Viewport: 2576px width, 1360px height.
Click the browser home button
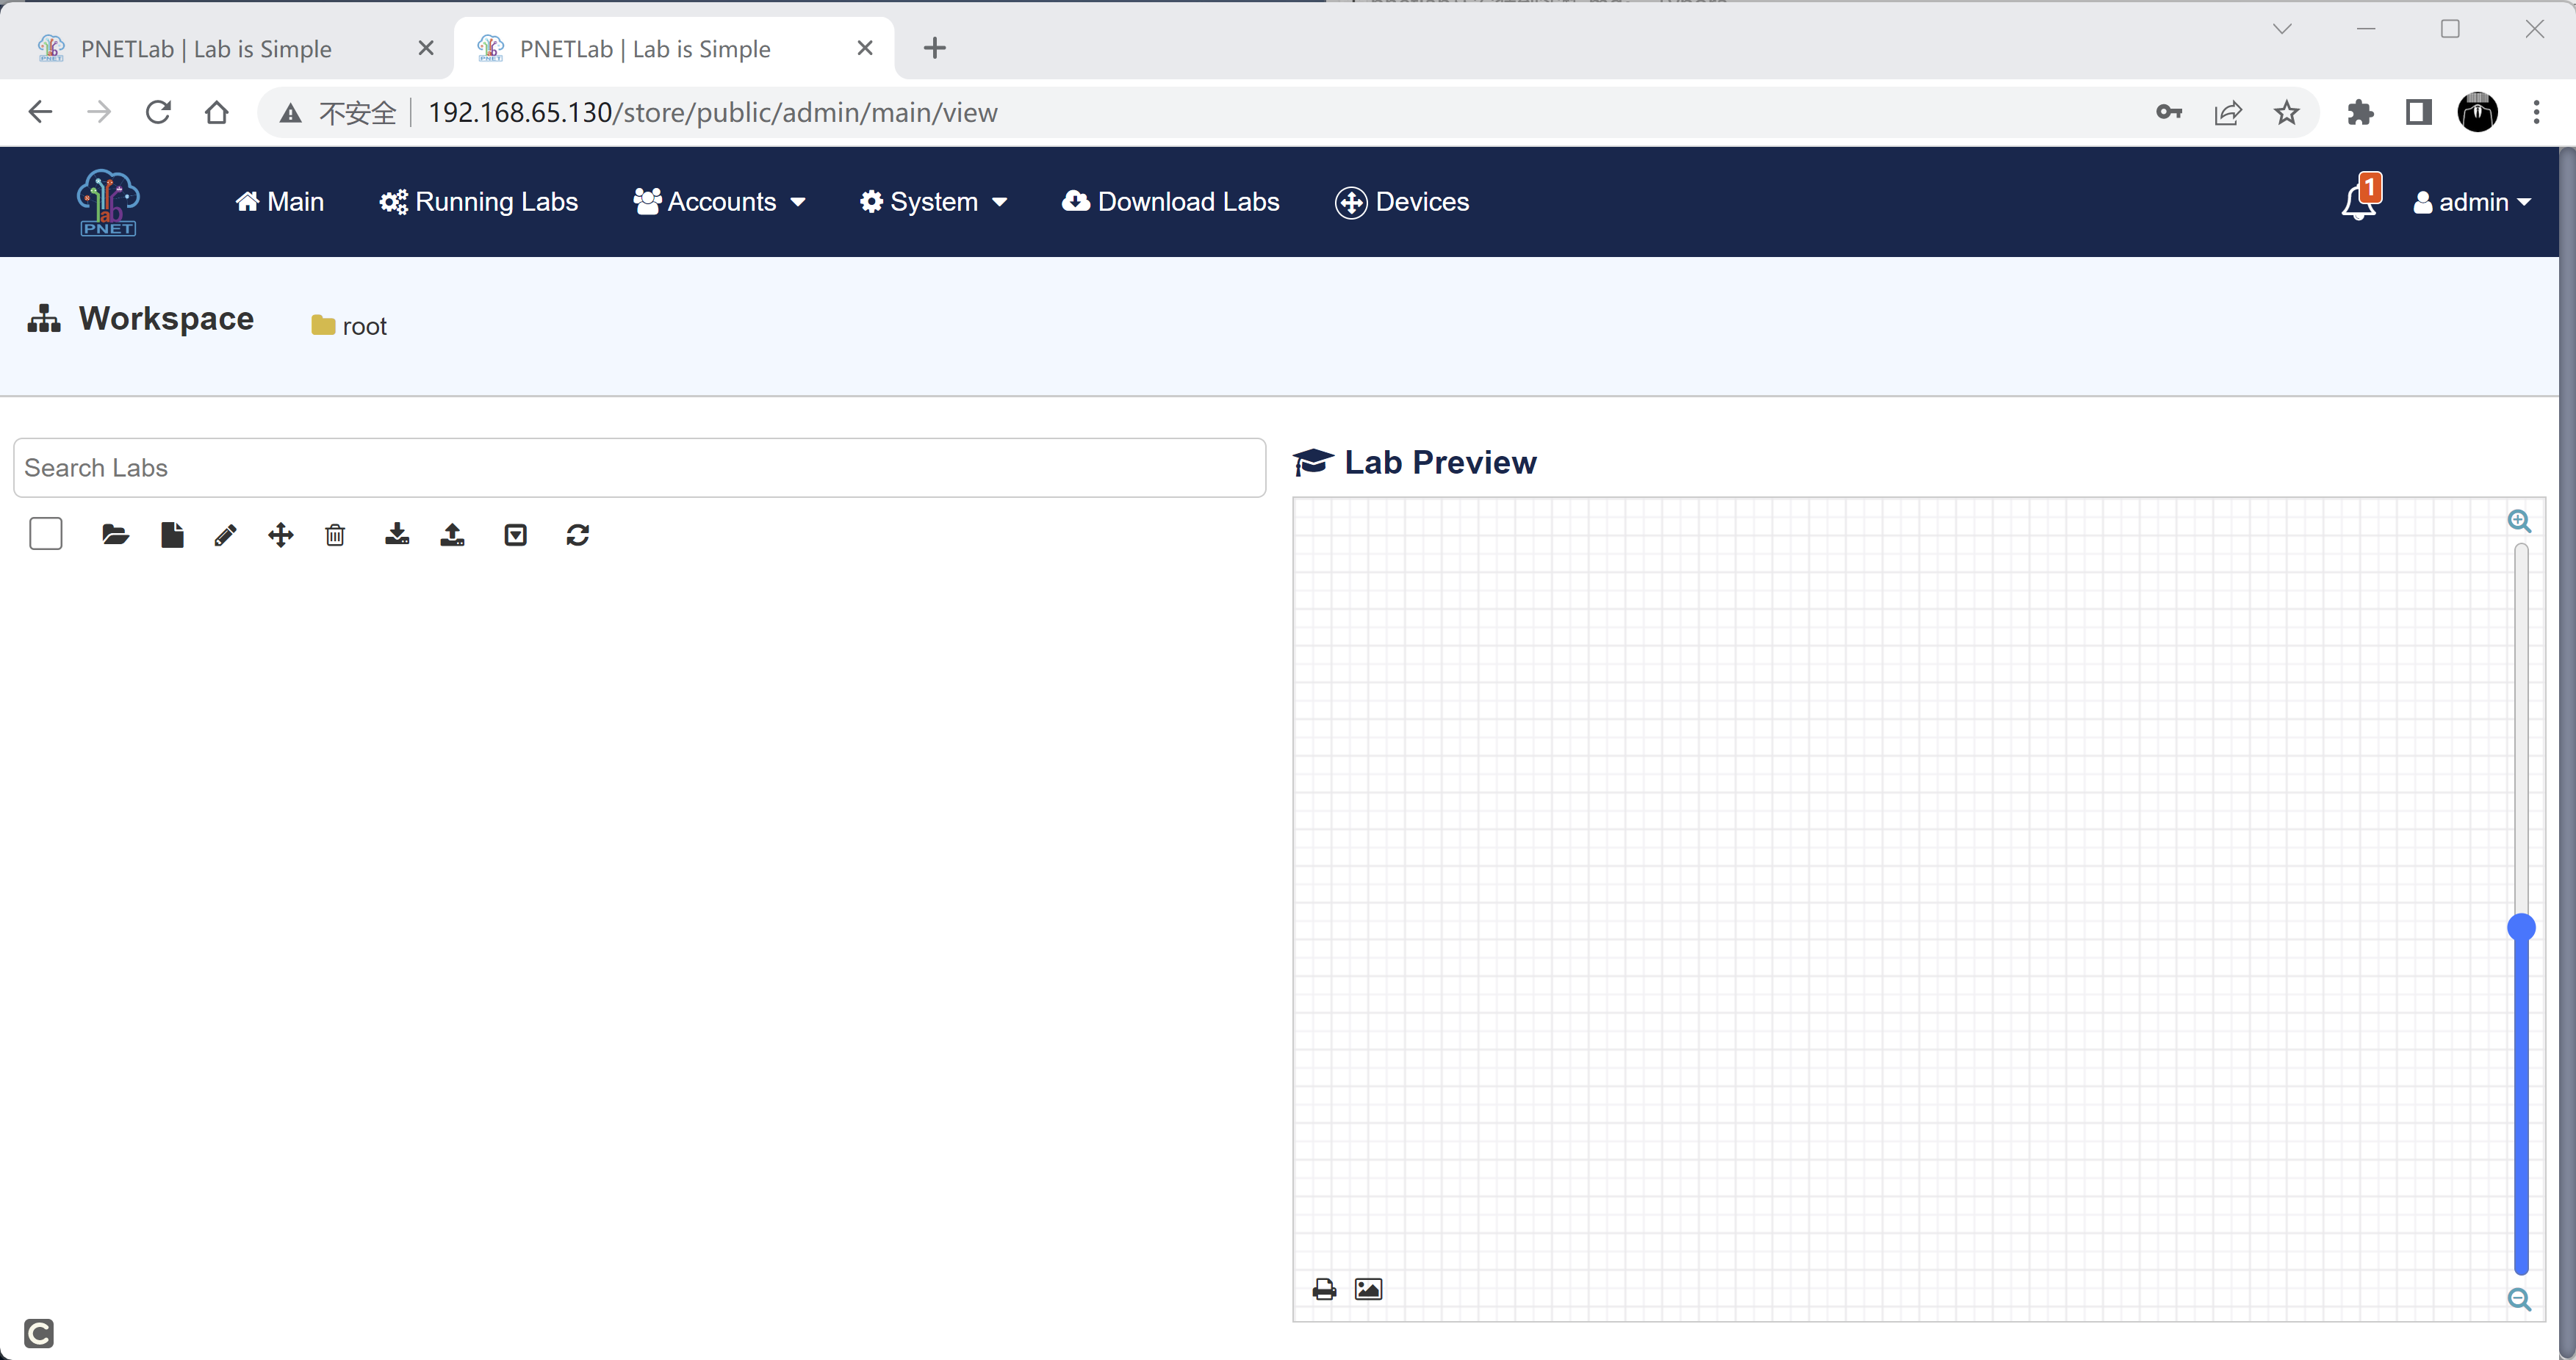coord(217,112)
